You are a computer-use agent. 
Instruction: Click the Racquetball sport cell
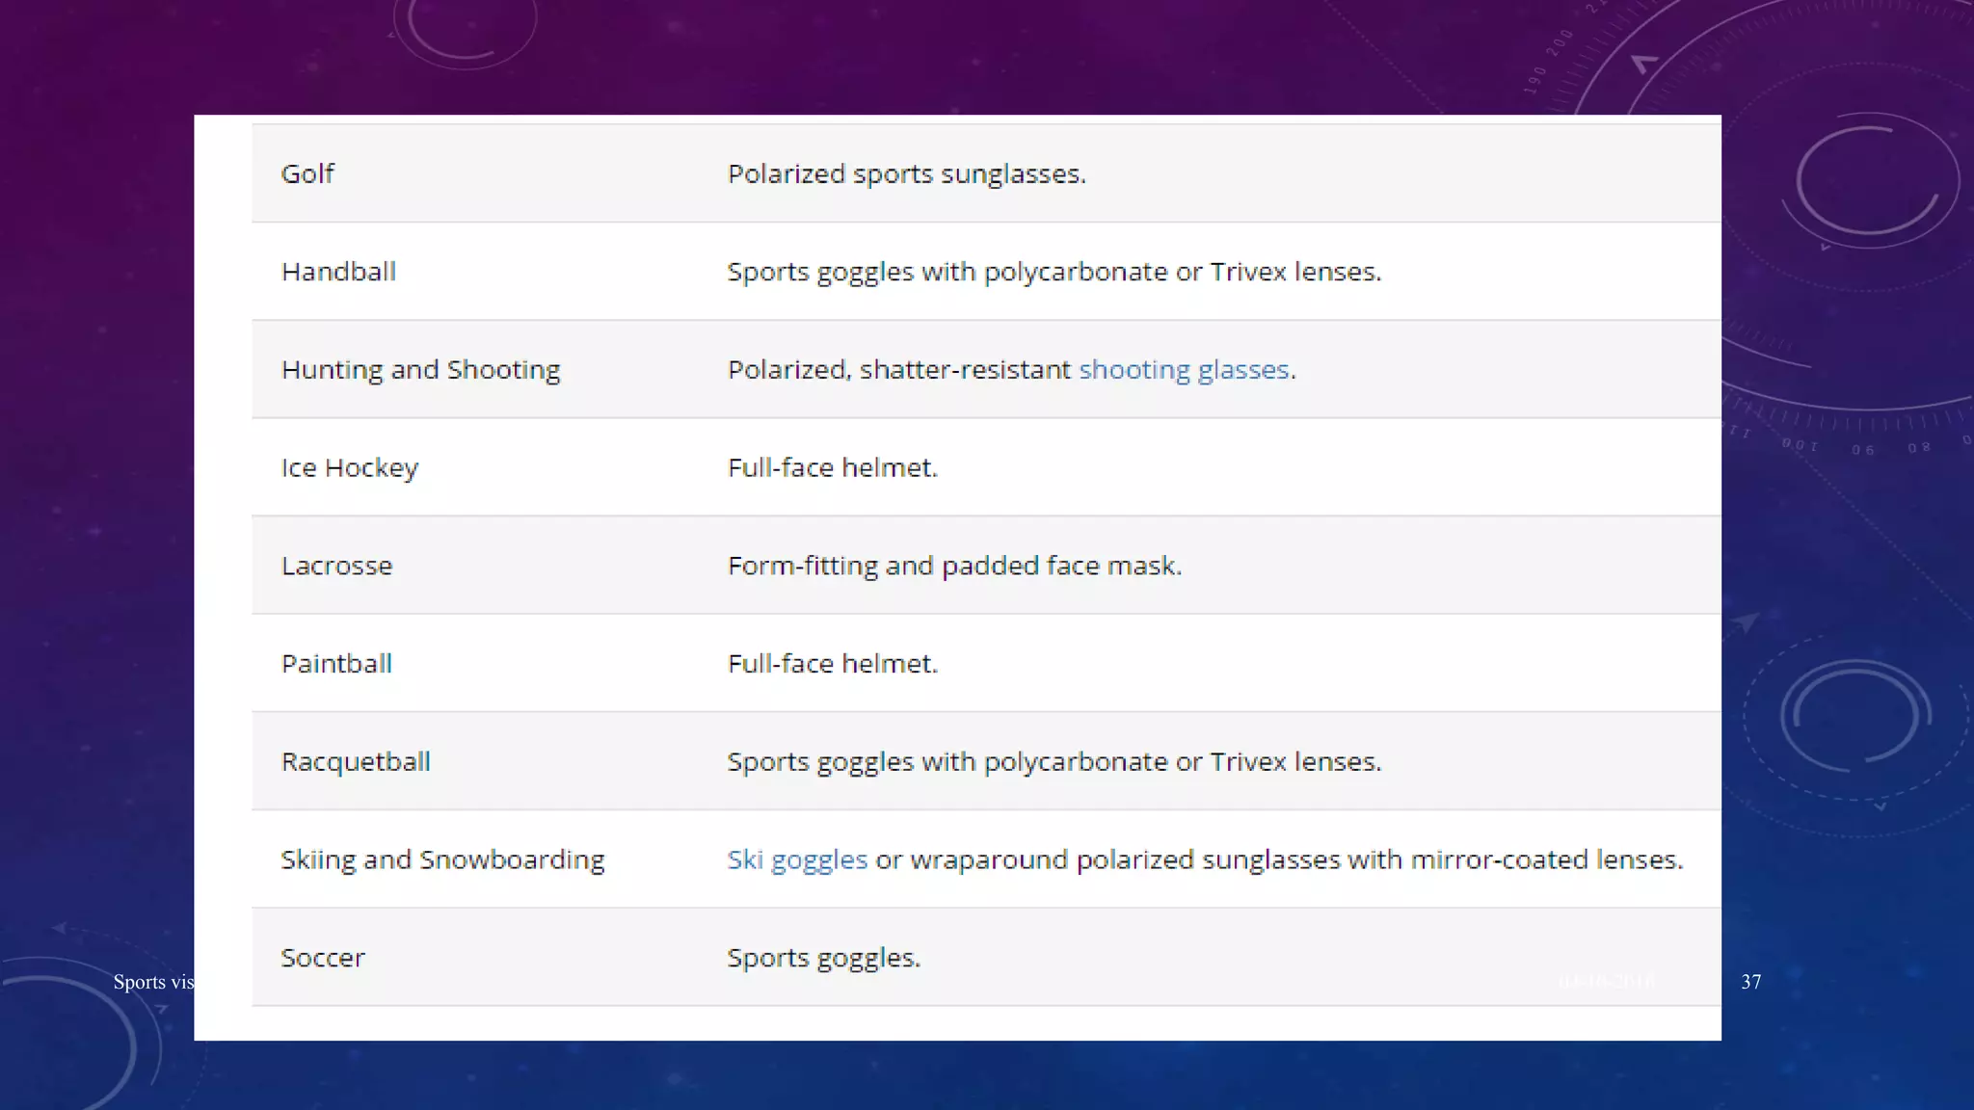click(x=356, y=762)
